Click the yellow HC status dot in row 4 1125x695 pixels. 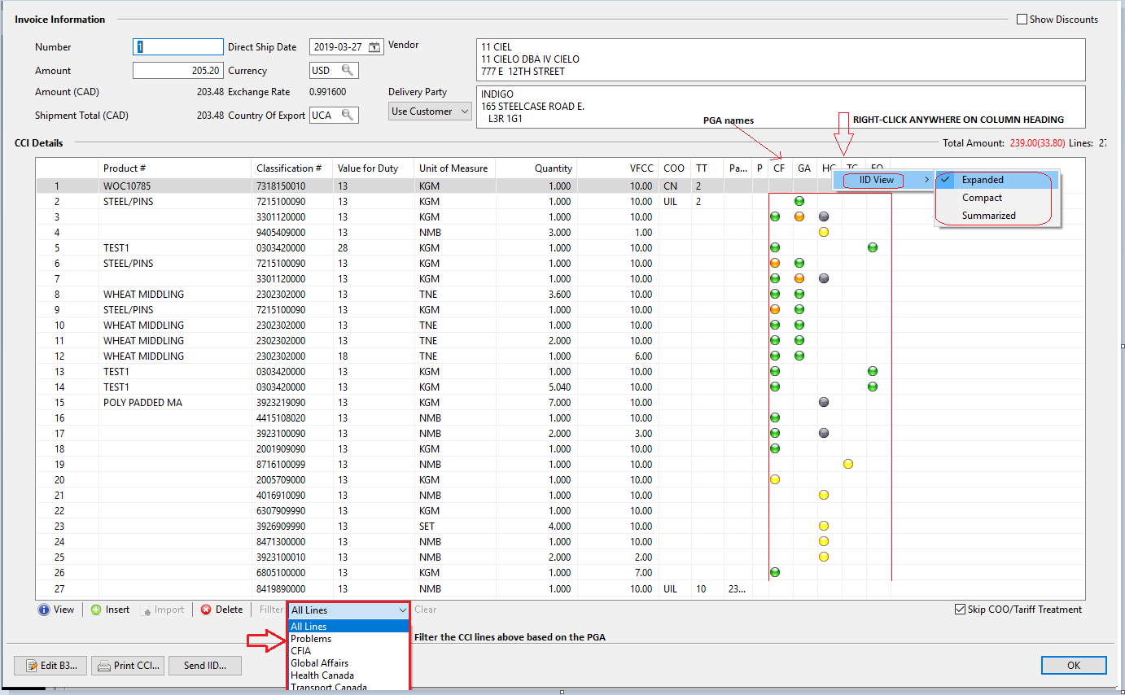pos(824,232)
